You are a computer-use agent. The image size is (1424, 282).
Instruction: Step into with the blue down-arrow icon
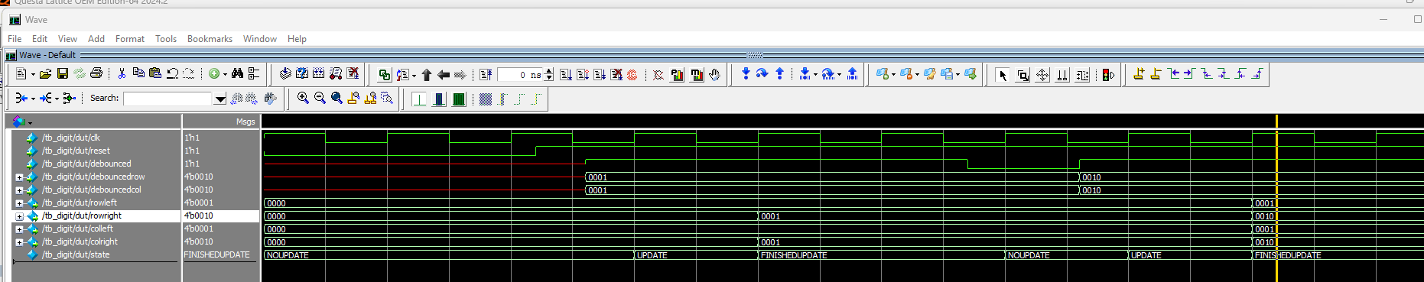pyautogui.click(x=746, y=74)
